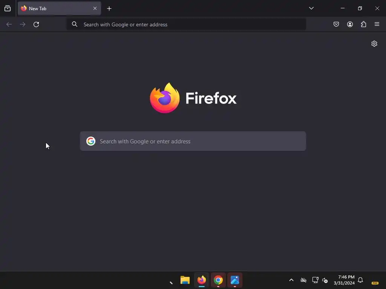
Task: Open notifications bell icon
Action: click(x=360, y=280)
